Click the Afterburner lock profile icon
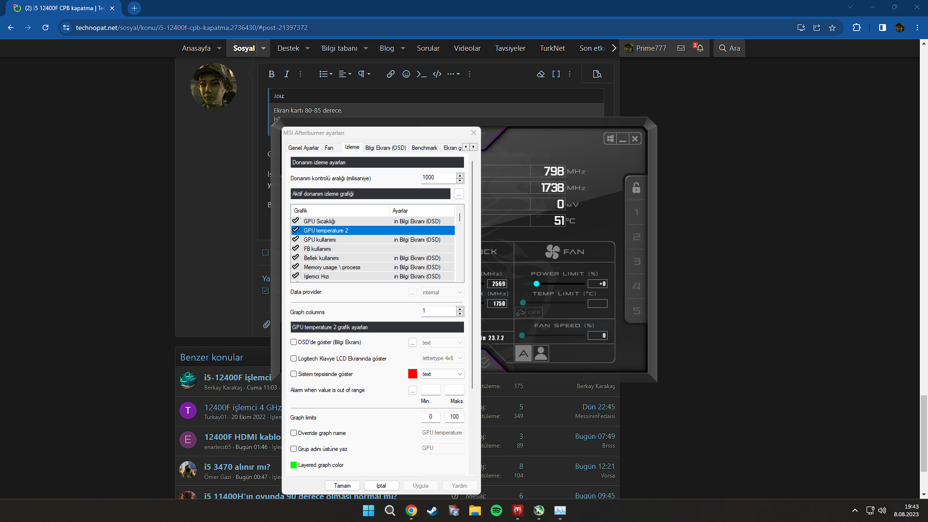This screenshot has width=928, height=522. coord(636,188)
